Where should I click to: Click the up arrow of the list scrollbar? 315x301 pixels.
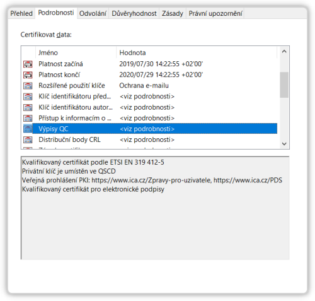coord(284,51)
